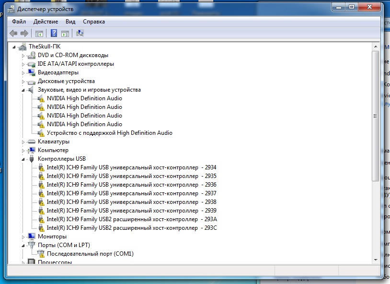Open the Файл menu

(19, 22)
